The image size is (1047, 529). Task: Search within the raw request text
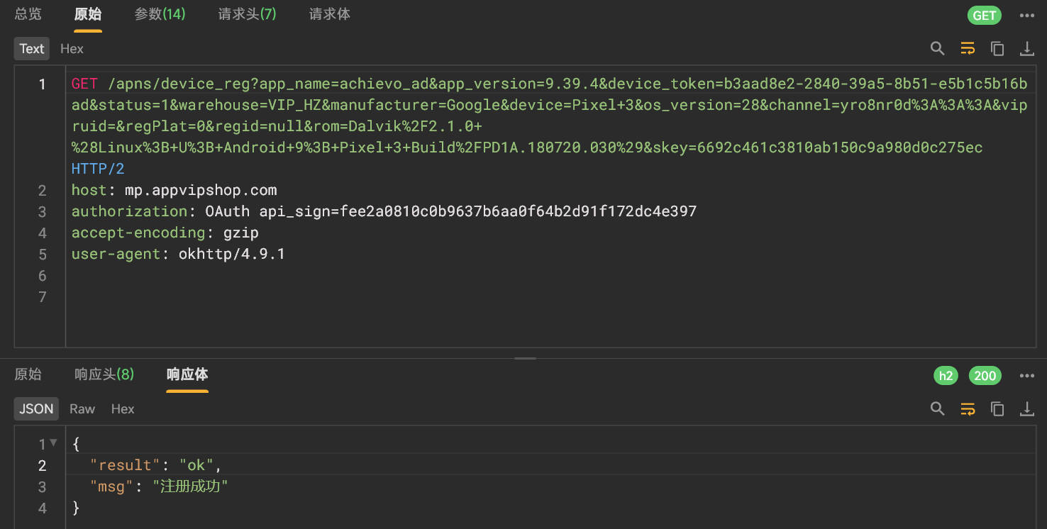(x=937, y=48)
